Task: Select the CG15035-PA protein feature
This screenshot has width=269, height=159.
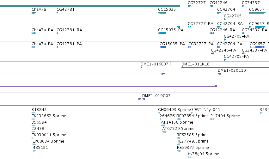Action: (x=163, y=47)
